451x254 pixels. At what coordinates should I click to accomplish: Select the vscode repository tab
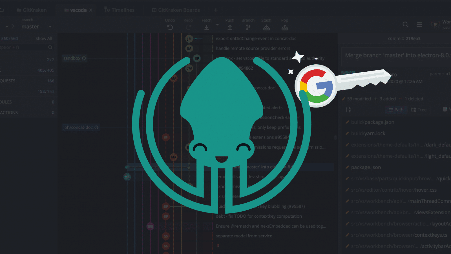point(76,10)
